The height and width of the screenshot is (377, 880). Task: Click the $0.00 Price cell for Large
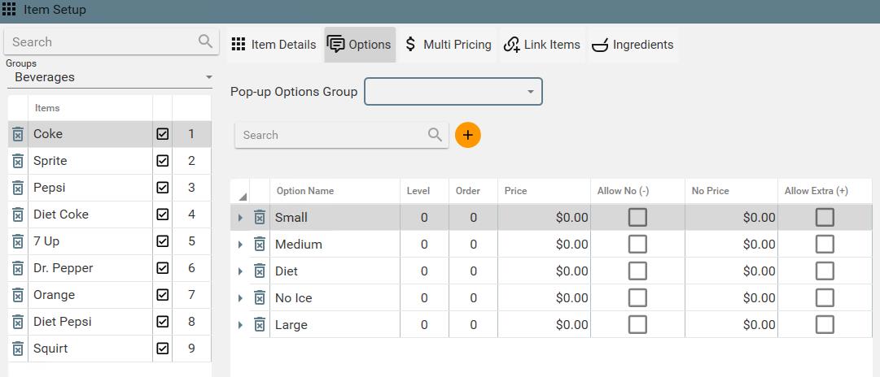(544, 325)
